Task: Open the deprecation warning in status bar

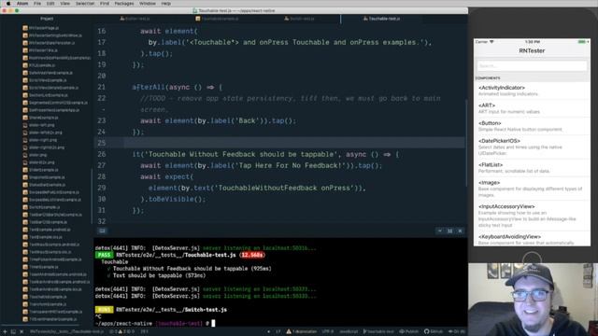Action: [x=301, y=332]
